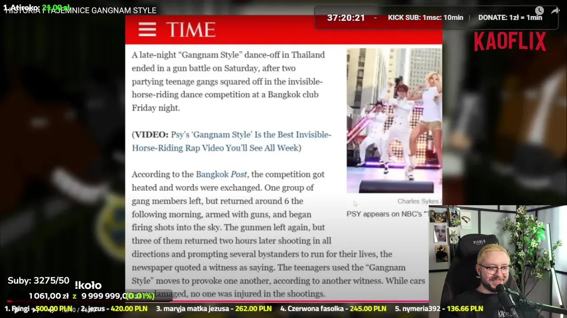
Task: Open the Bangkok Post link
Action: coord(221,174)
